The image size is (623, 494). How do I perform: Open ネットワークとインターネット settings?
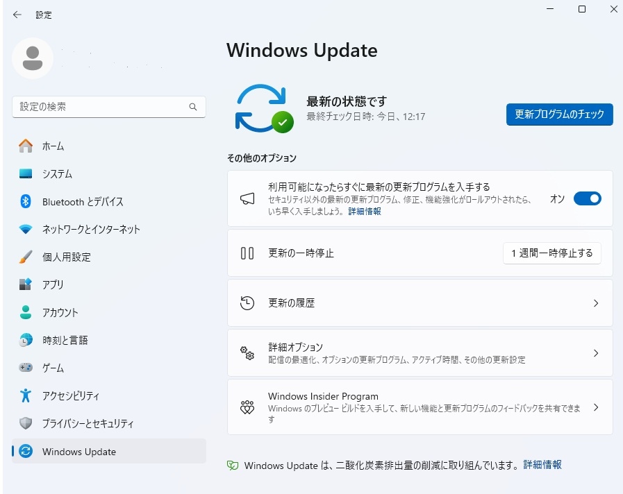(x=109, y=230)
